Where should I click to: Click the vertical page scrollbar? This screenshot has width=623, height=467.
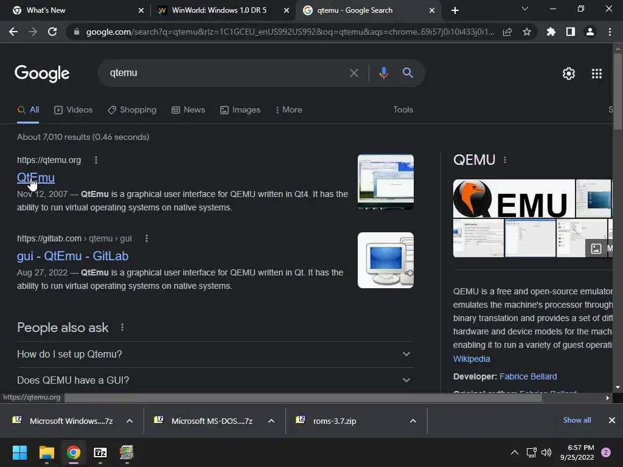click(x=618, y=91)
